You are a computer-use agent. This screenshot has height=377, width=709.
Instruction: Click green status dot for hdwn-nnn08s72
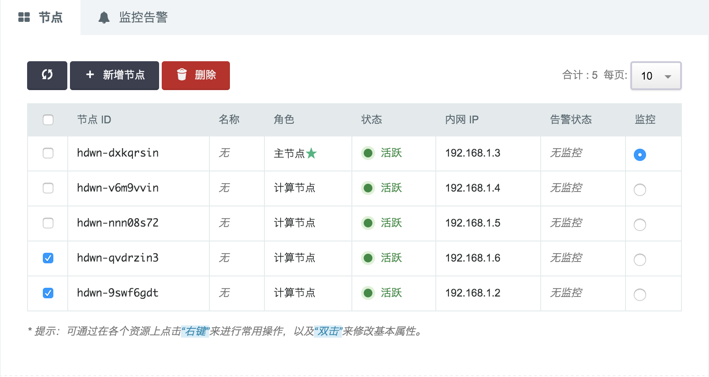[x=368, y=223]
